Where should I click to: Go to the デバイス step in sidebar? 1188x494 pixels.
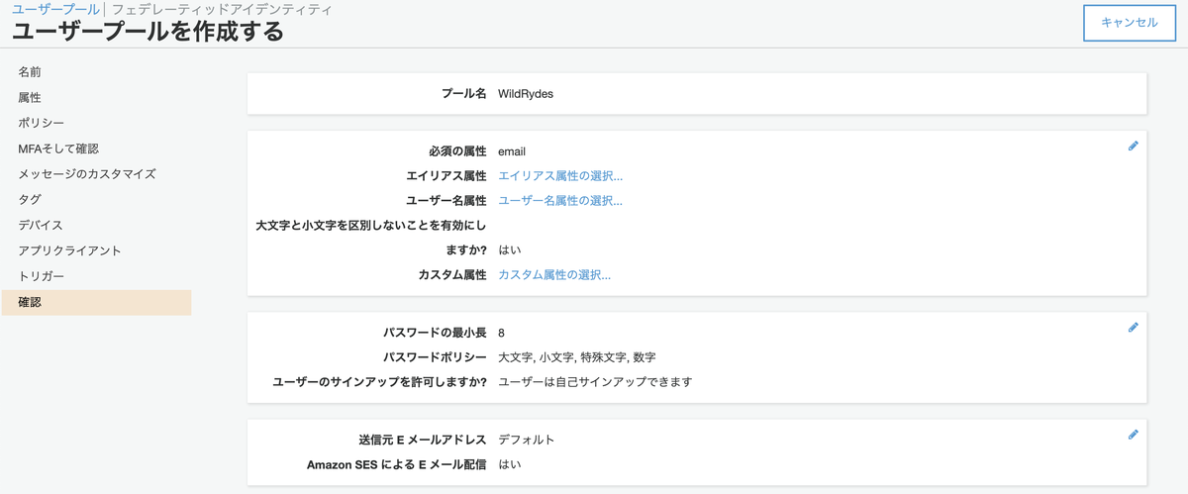[x=41, y=225]
